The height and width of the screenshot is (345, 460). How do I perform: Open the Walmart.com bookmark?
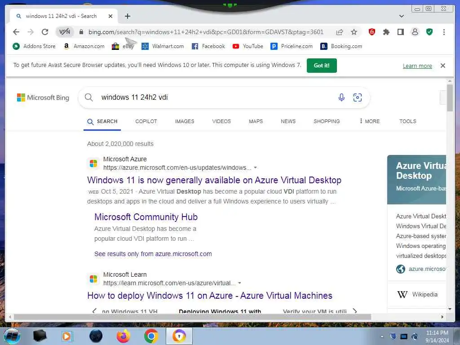click(x=162, y=46)
